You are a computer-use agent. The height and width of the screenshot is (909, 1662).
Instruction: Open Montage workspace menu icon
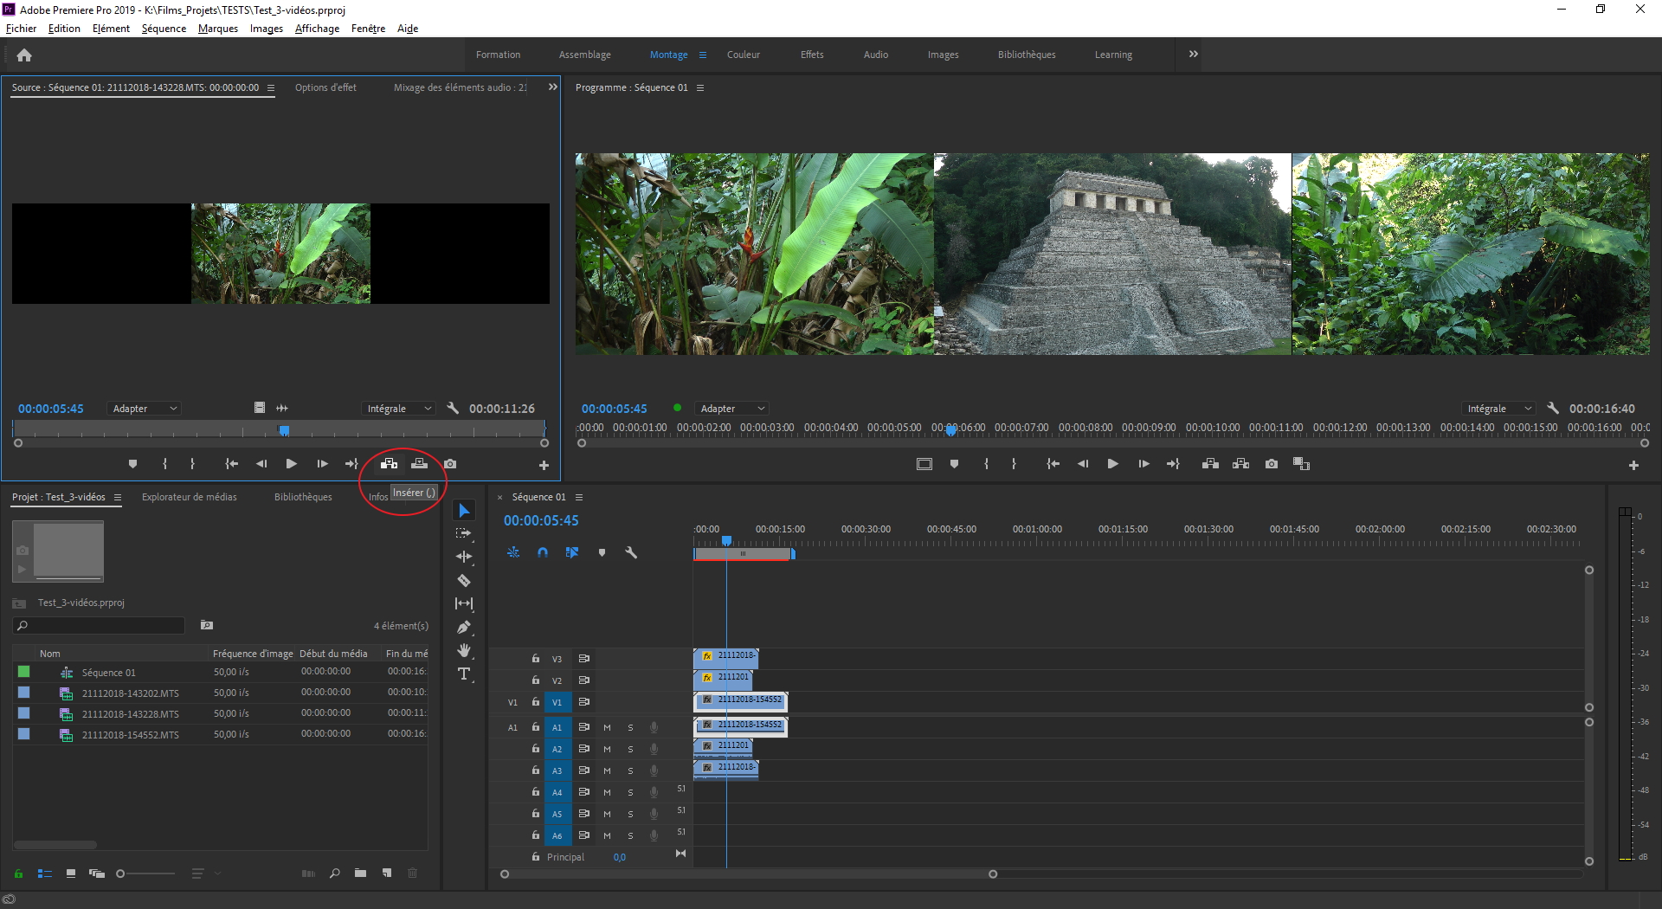point(703,55)
